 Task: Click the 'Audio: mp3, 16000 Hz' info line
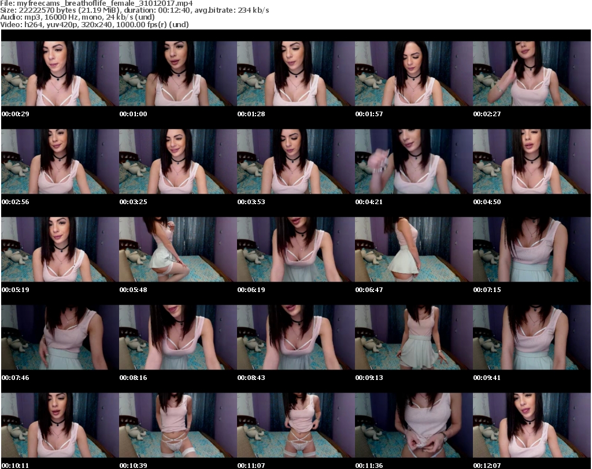coord(77,17)
